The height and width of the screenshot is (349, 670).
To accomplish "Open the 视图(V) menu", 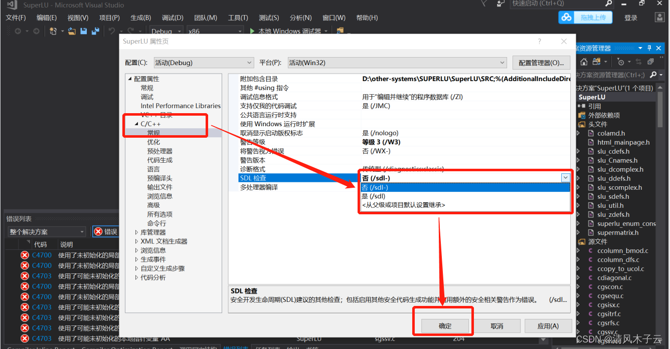I will coord(78,18).
